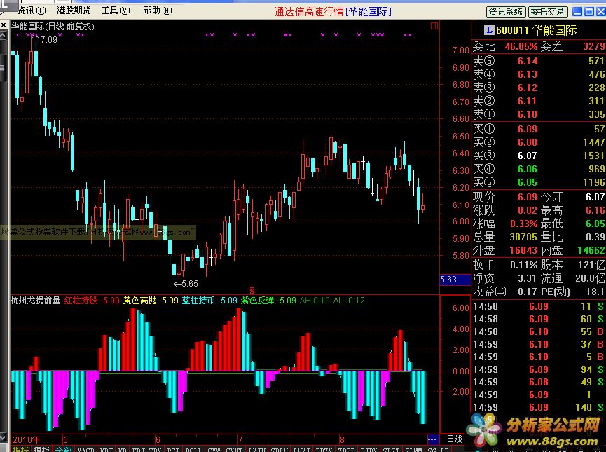This screenshot has height=452, width=606.
Task: Click the month 8 marker on time axis
Action: coord(342,439)
